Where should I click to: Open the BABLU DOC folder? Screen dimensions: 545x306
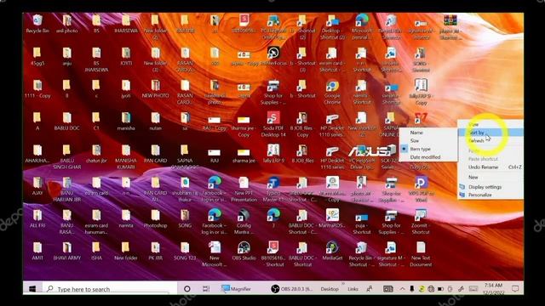pos(66,122)
